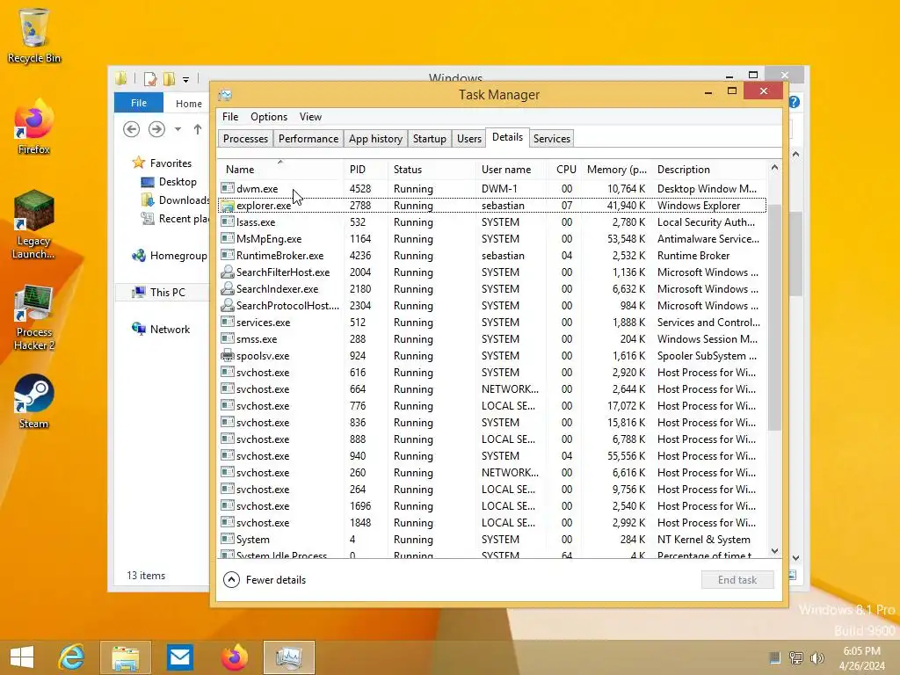Open File Explorer from the taskbar
The image size is (900, 675).
(125, 657)
